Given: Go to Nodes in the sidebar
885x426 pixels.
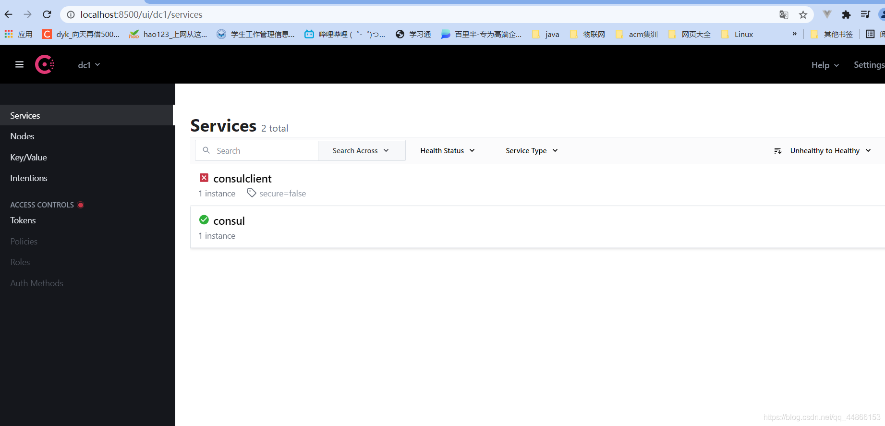Looking at the screenshot, I should point(87,136).
